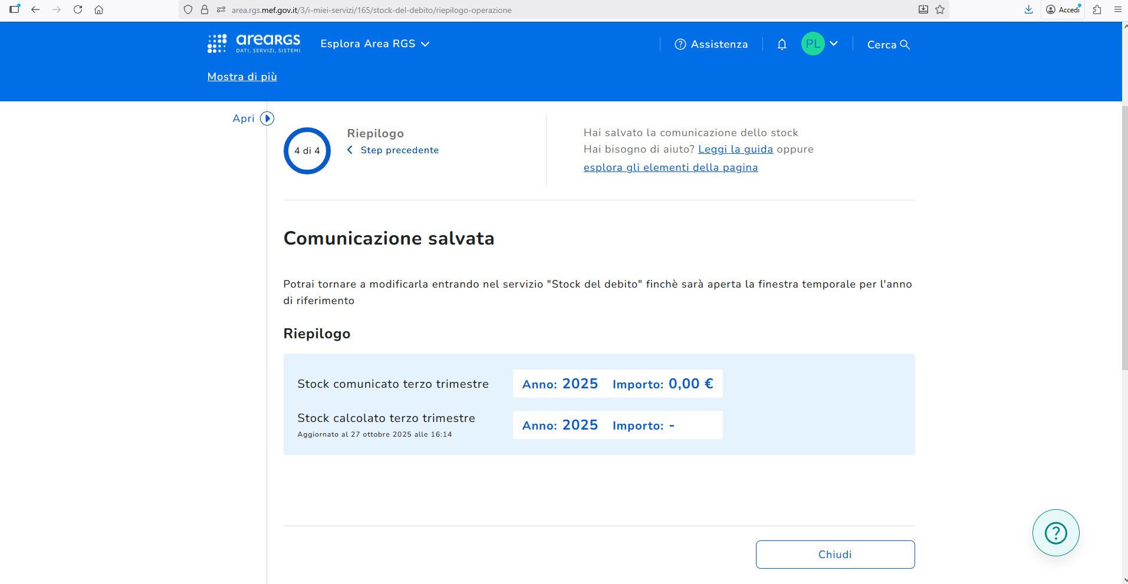Open the Leggi la guida link
Screen dimensions: 1128x584
[735, 149]
